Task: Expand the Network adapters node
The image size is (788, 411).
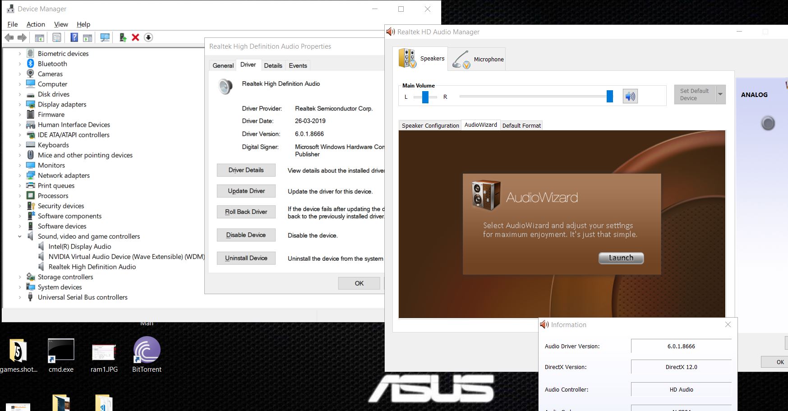Action: [20, 175]
